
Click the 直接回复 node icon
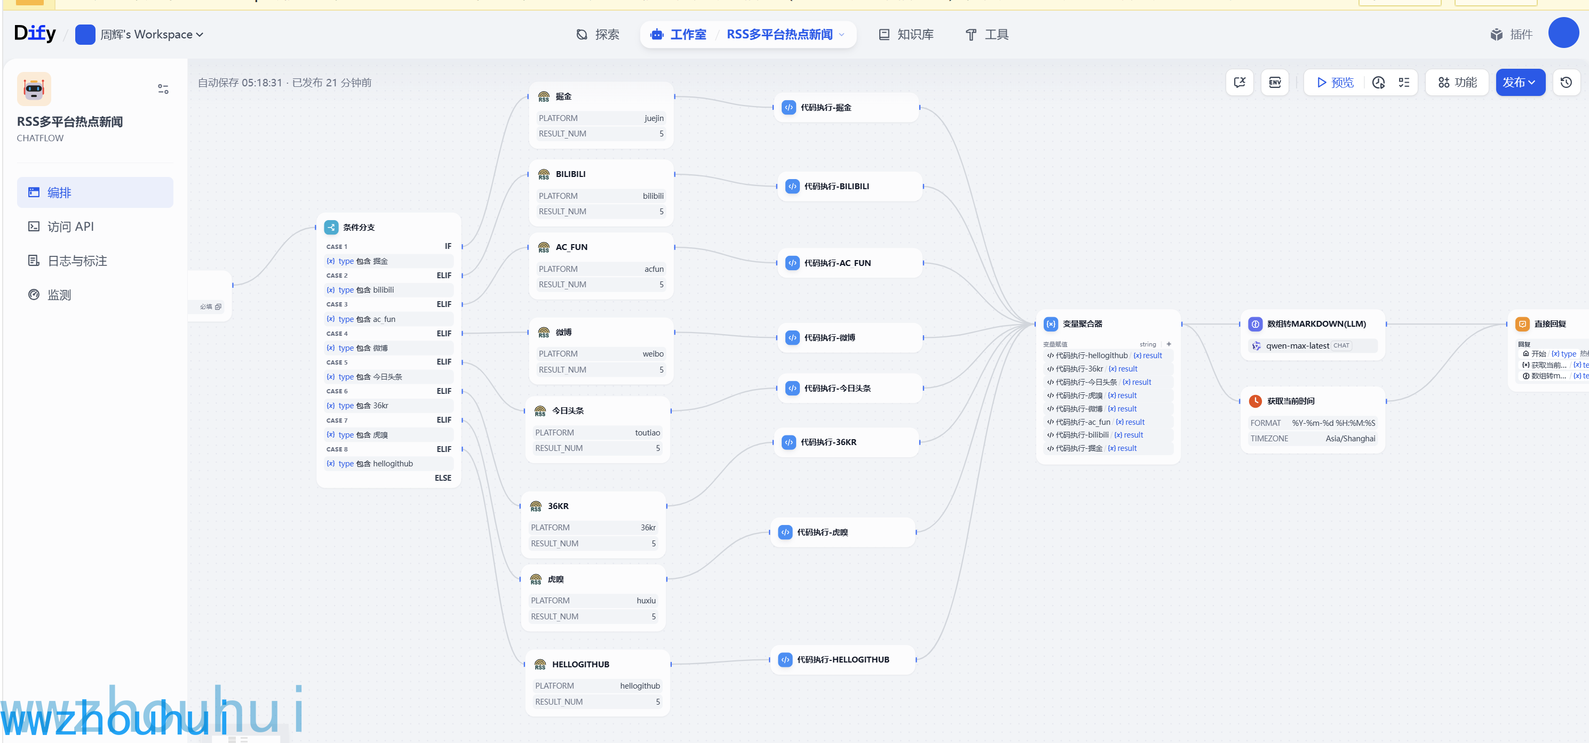pyautogui.click(x=1522, y=324)
